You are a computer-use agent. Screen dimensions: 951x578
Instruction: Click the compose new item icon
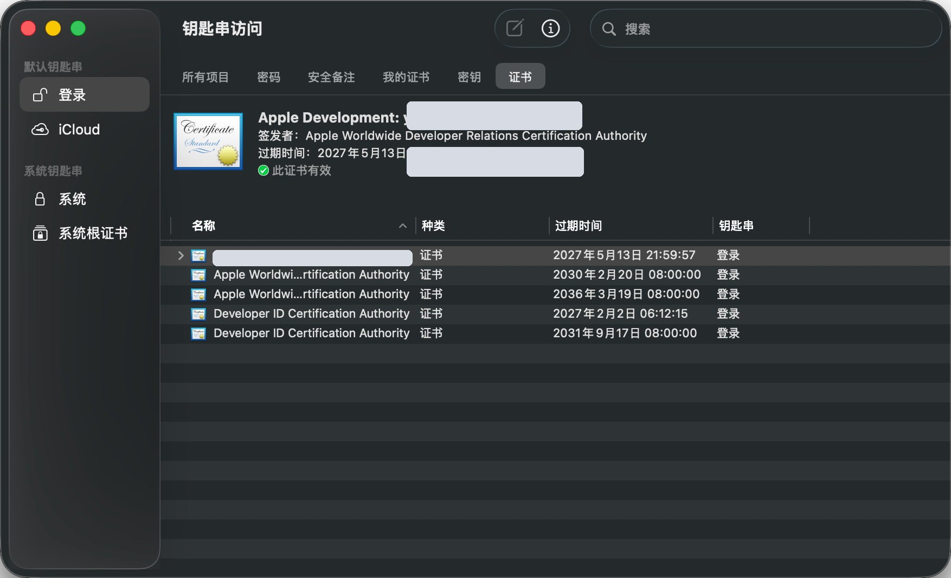click(x=515, y=28)
